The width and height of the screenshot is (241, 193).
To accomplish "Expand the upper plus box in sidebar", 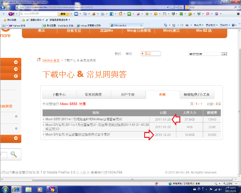I will click(16, 117).
